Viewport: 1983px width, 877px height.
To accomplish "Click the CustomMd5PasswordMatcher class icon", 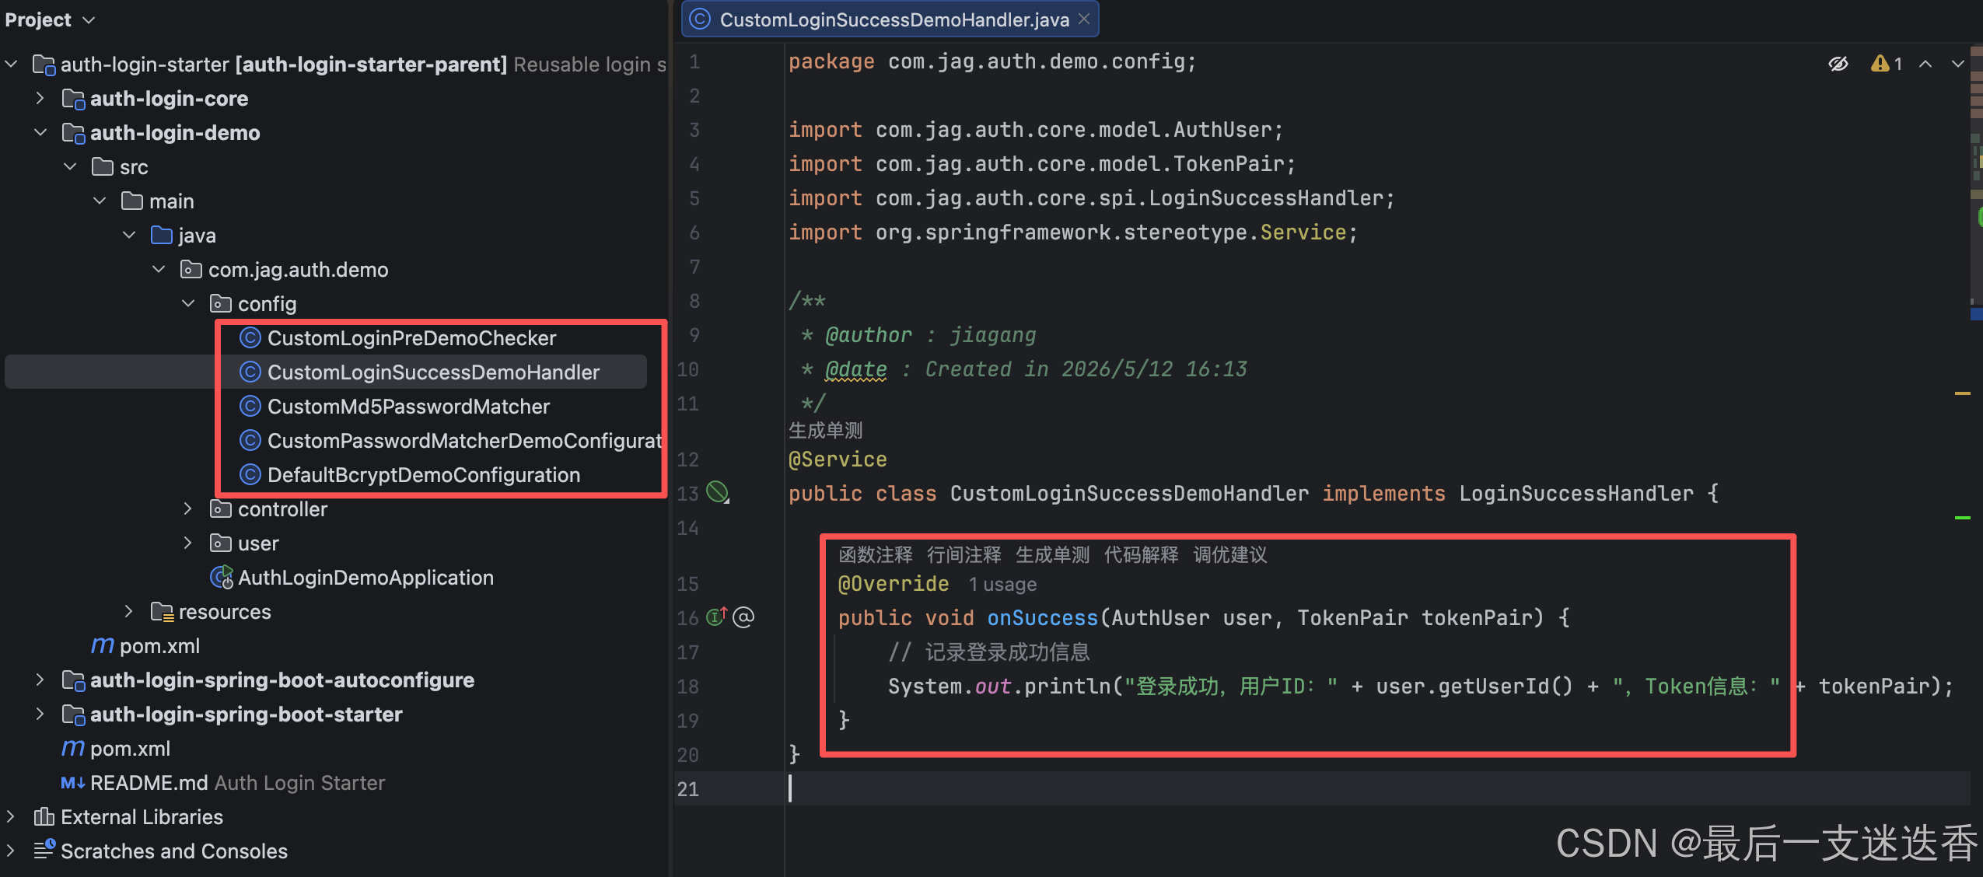I will (250, 407).
